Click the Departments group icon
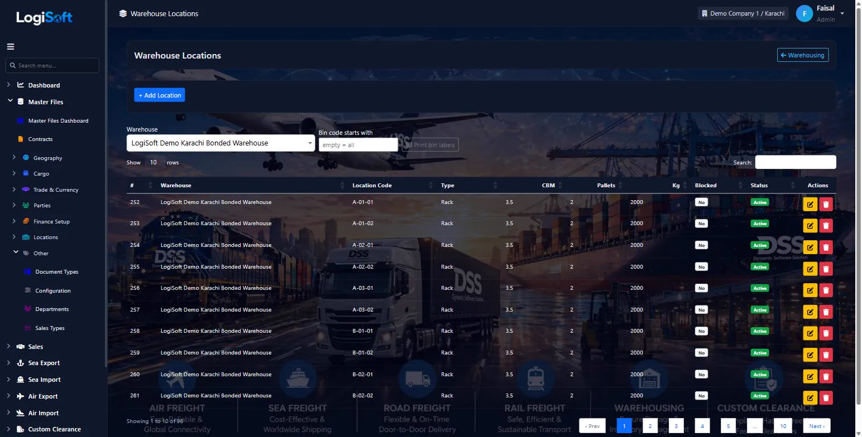 (27, 309)
